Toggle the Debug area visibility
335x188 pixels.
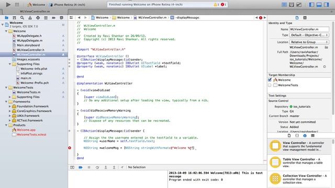tap(319, 5)
